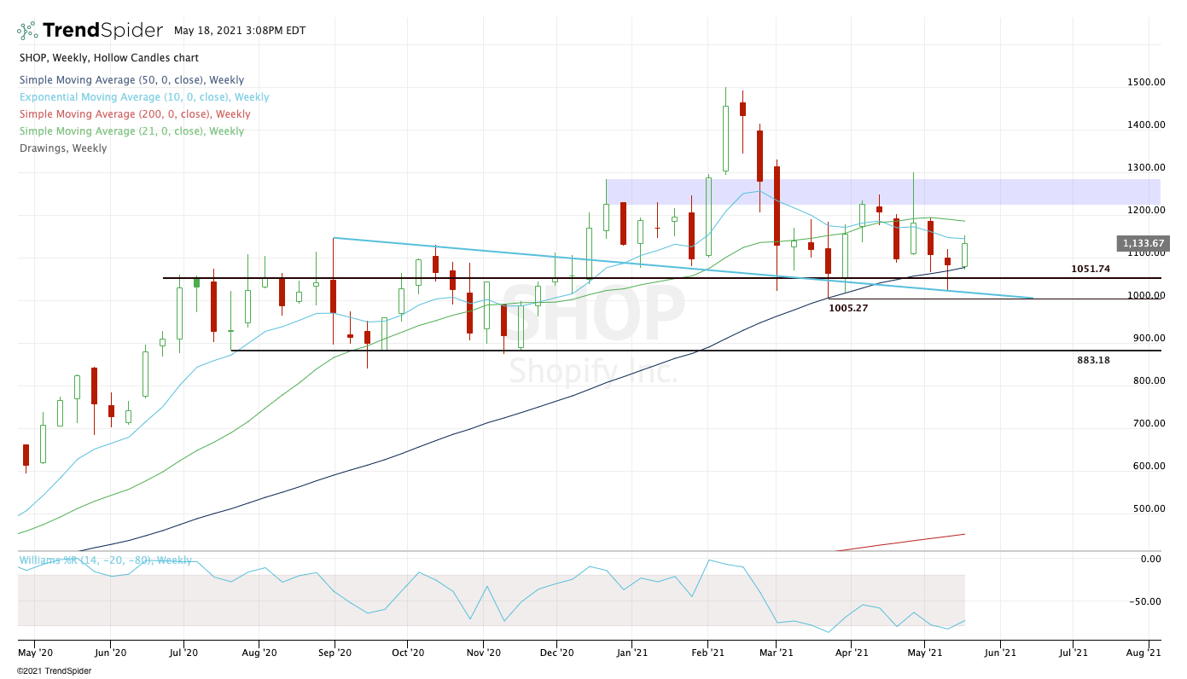
Task: Click the 1051.74 support level label
Action: [1091, 269]
